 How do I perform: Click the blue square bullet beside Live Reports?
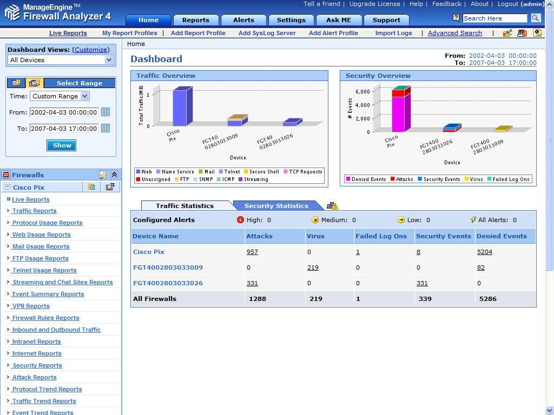click(9, 199)
